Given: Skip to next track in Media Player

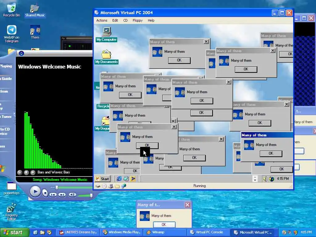Looking at the screenshot, I should click(x=62, y=195).
